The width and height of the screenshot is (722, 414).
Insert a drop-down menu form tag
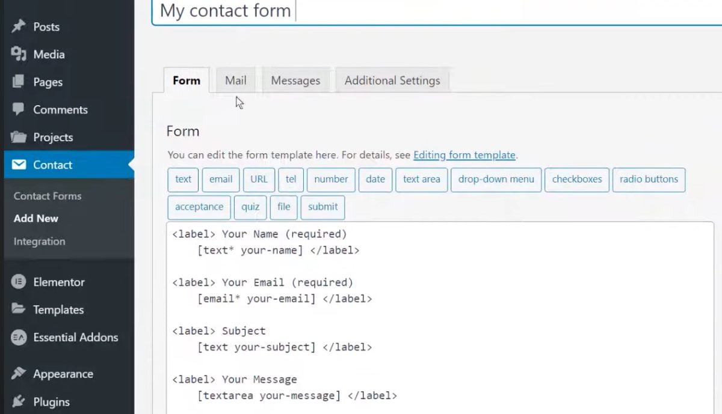496,179
